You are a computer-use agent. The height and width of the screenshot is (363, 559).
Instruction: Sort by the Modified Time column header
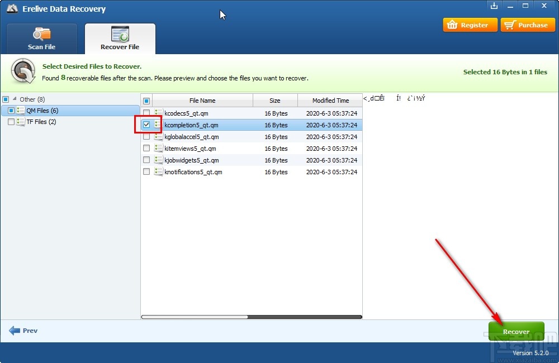(330, 101)
